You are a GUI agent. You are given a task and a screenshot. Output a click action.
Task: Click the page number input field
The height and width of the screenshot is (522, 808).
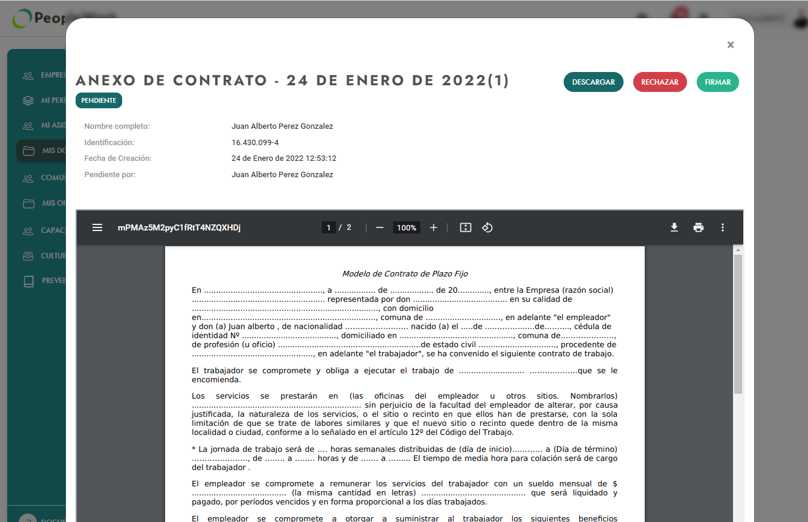(328, 227)
